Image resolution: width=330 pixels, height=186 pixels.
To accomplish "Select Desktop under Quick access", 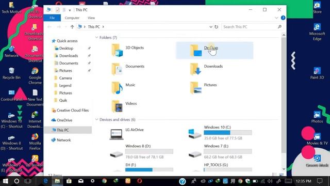I will pyautogui.click(x=64, y=48).
